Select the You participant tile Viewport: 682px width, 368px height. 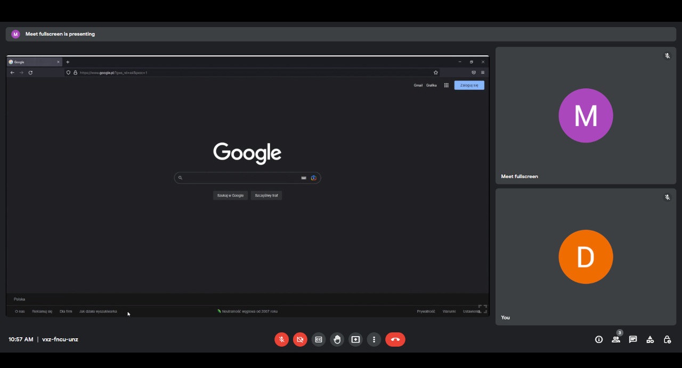click(586, 257)
